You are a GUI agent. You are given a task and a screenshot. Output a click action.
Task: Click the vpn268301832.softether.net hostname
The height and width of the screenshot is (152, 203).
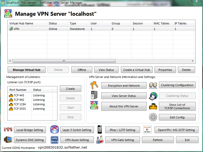[x=62, y=148]
